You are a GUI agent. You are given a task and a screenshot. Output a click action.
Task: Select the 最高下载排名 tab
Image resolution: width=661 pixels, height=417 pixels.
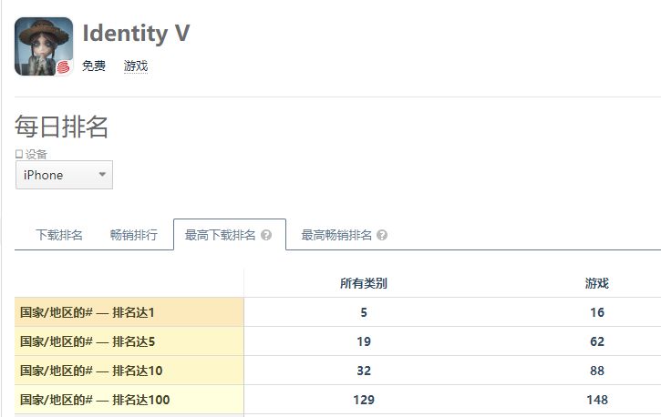(220, 235)
